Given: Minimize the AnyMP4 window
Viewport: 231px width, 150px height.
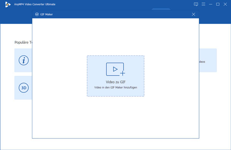Looking at the screenshot, I should [211, 4].
